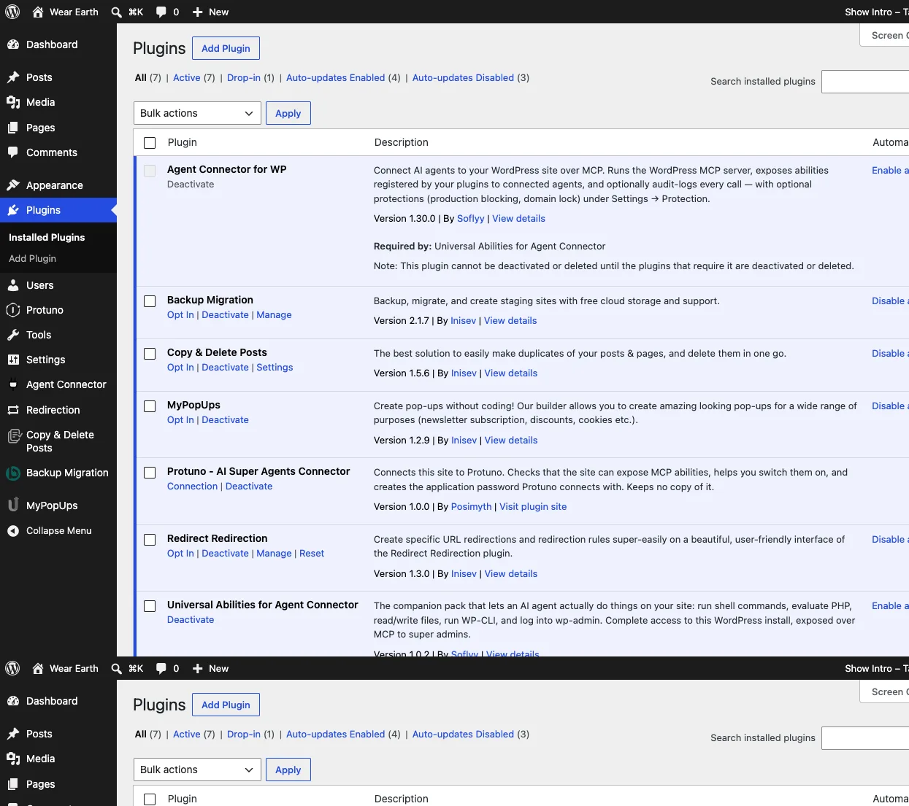
Task: Disable auto-updates for Redirect Redirection
Action: coord(890,539)
